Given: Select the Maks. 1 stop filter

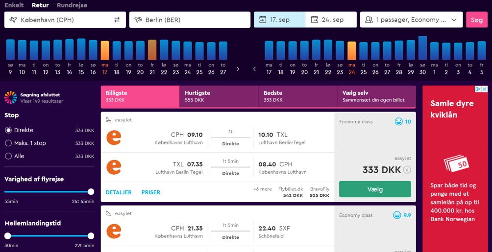Looking at the screenshot, I should pyautogui.click(x=8, y=143).
